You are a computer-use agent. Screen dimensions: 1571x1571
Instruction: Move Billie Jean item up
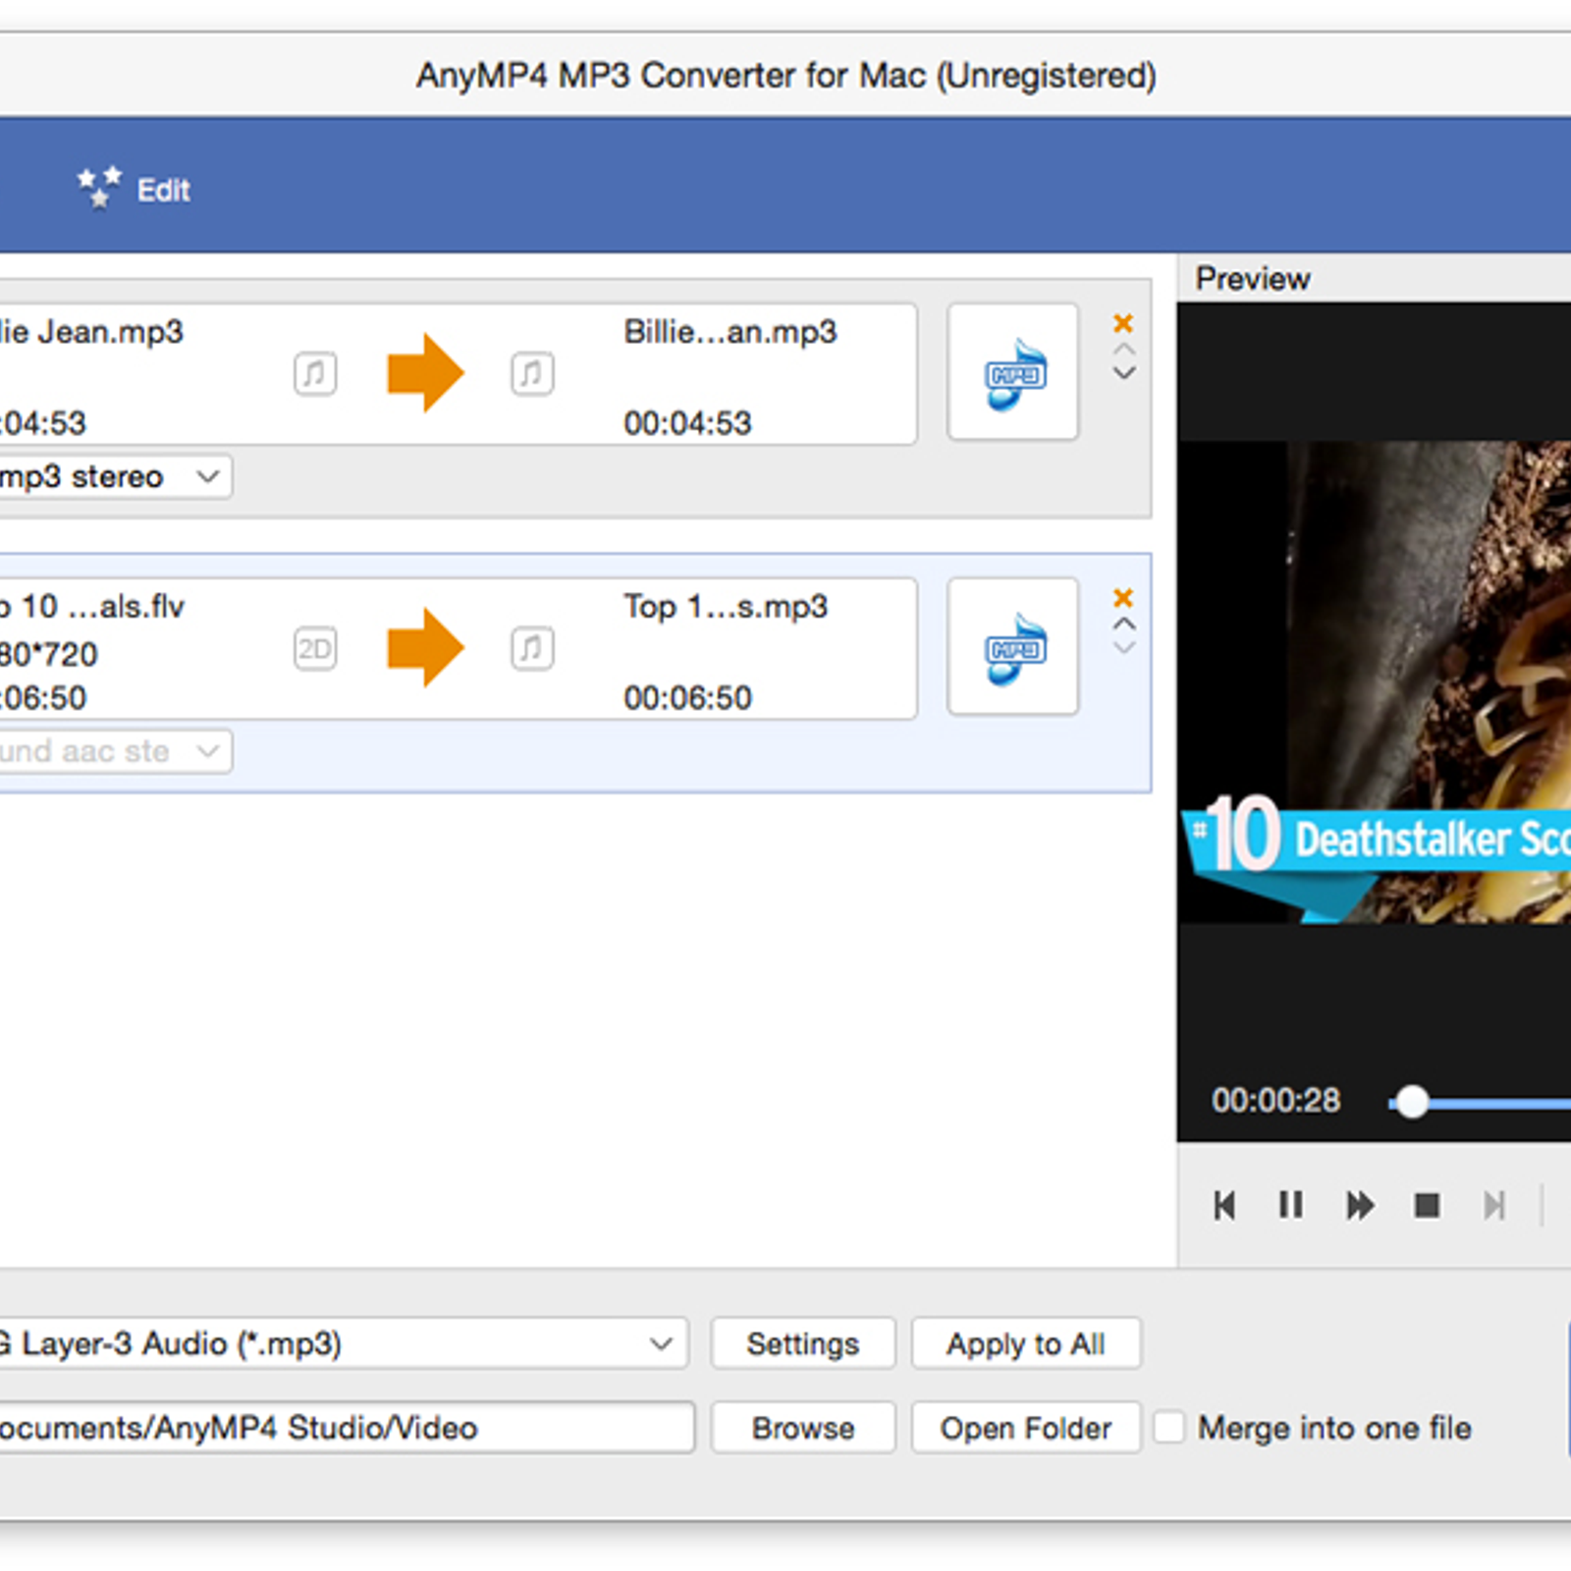(1124, 349)
